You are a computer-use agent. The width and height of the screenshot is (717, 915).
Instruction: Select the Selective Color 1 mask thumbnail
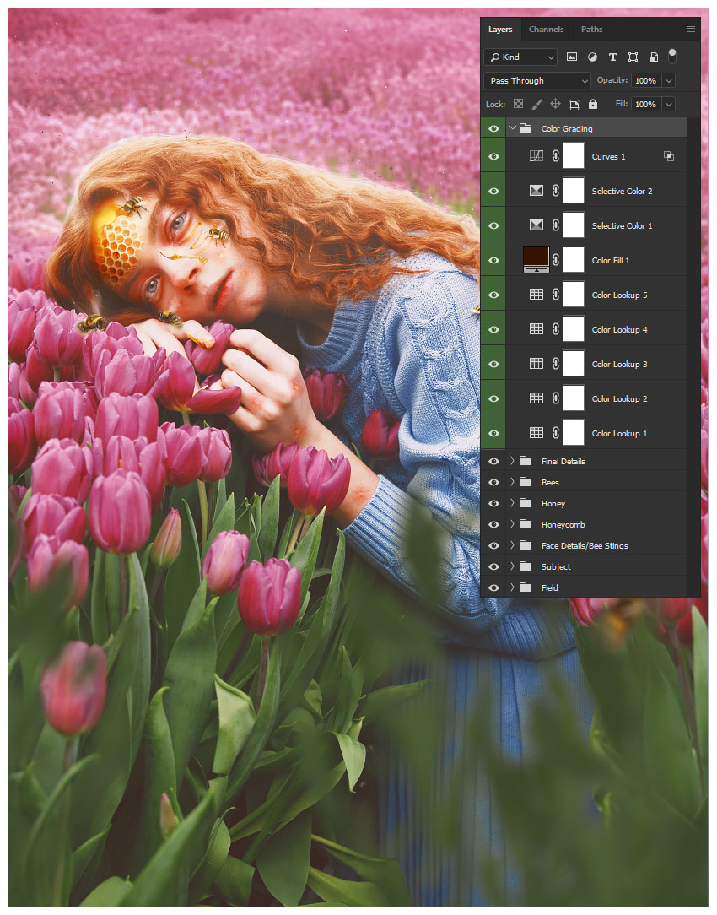[574, 225]
